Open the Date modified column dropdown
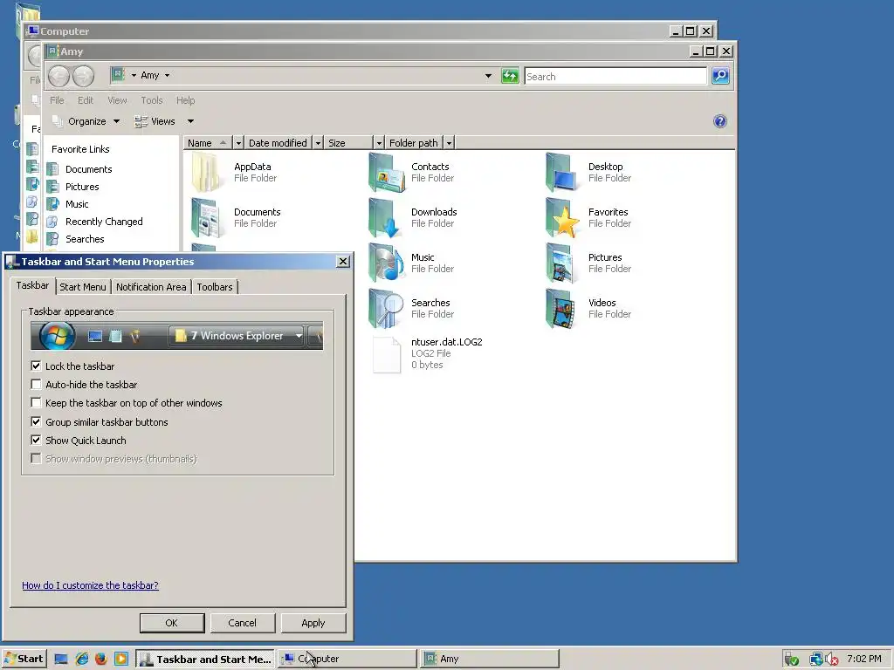The width and height of the screenshot is (894, 670). point(318,143)
